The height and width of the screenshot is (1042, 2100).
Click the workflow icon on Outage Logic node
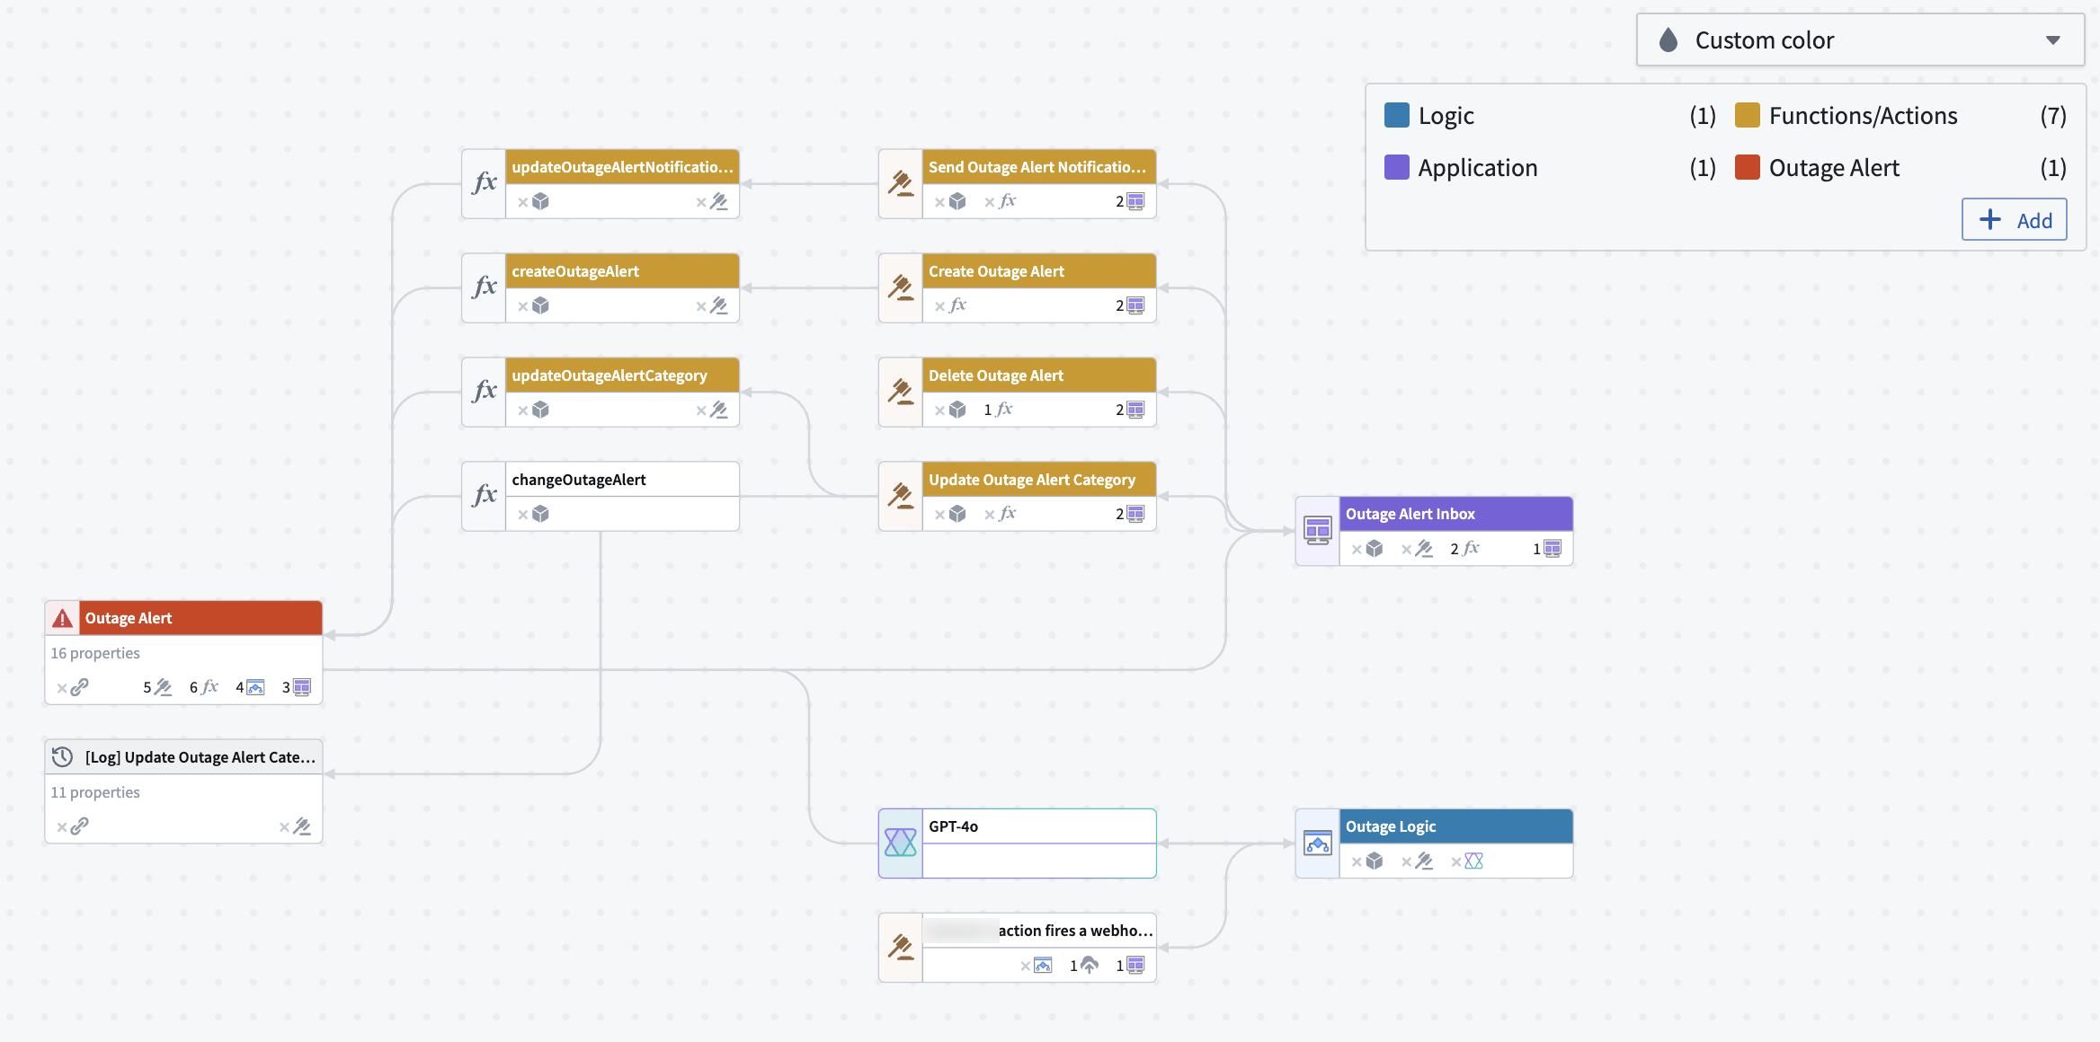(x=1318, y=843)
